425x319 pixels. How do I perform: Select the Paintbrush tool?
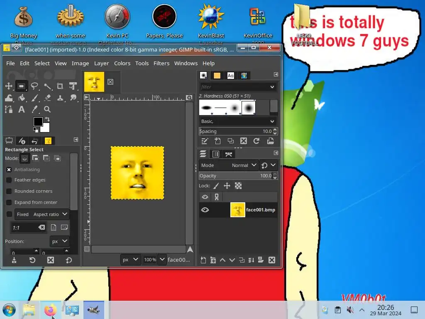34,98
